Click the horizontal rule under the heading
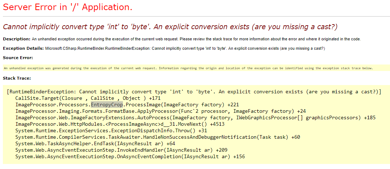Viewport: 390px width, 169px height. pyautogui.click(x=196, y=17)
